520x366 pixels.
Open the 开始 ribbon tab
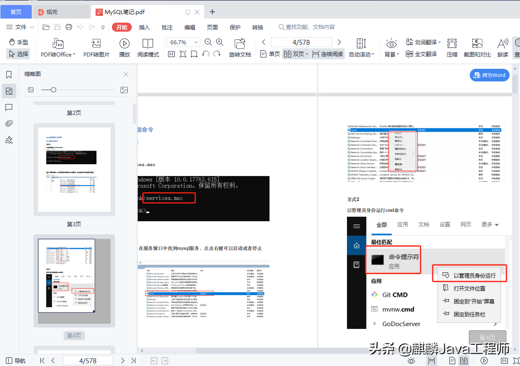(122, 27)
